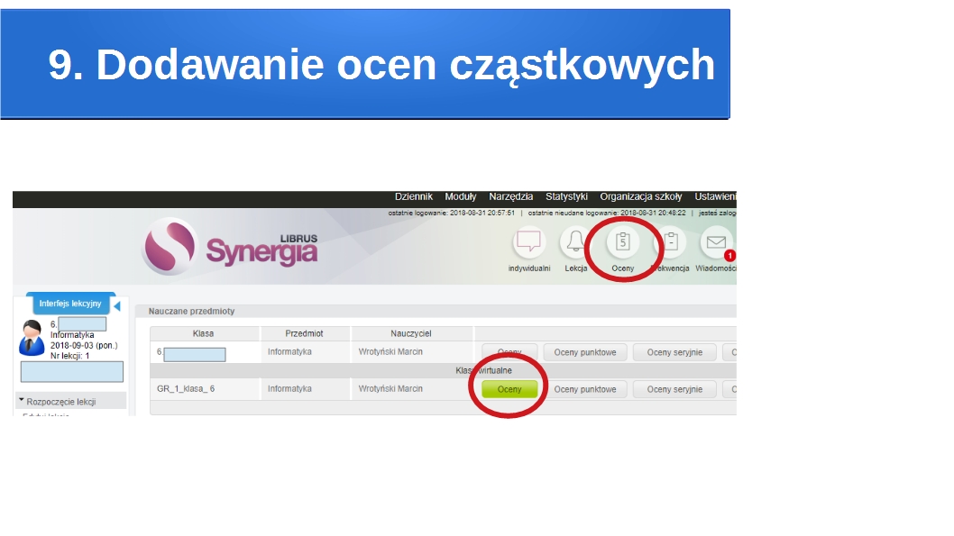
Task: Switch to the Interfejs lekcyjny tab
Action: point(69,304)
